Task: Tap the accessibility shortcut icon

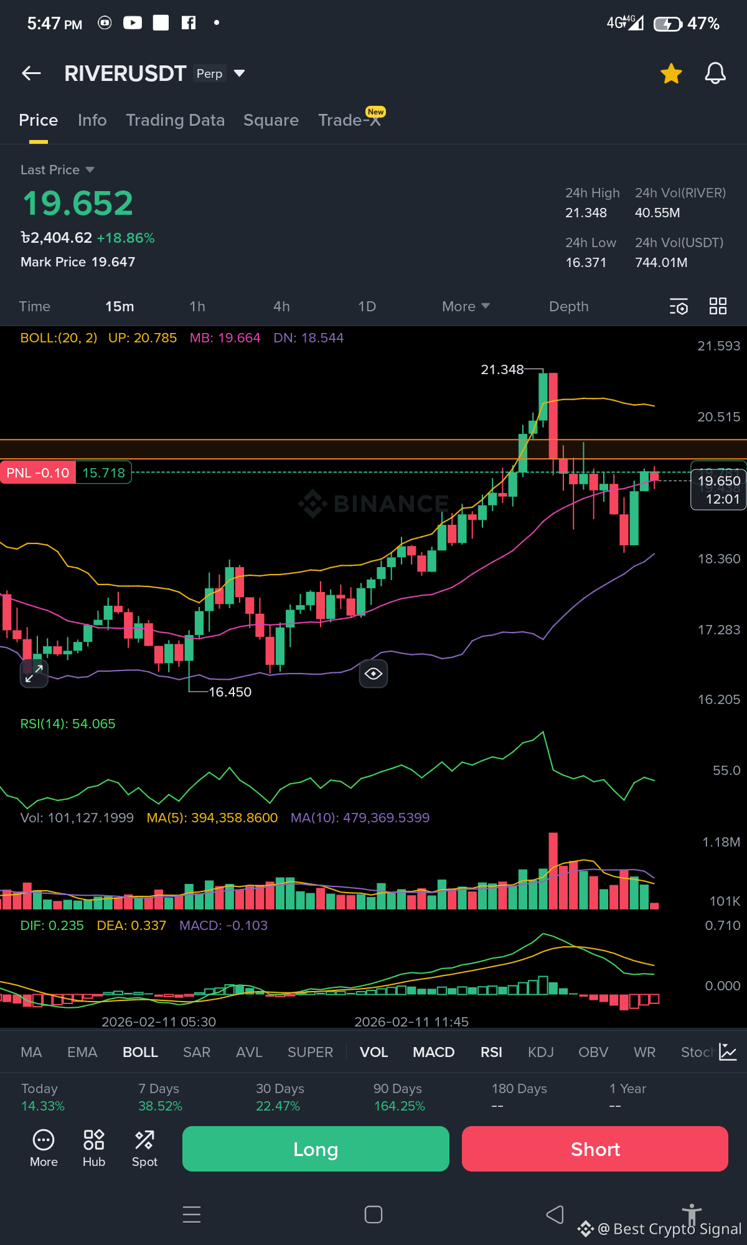Action: (691, 1216)
